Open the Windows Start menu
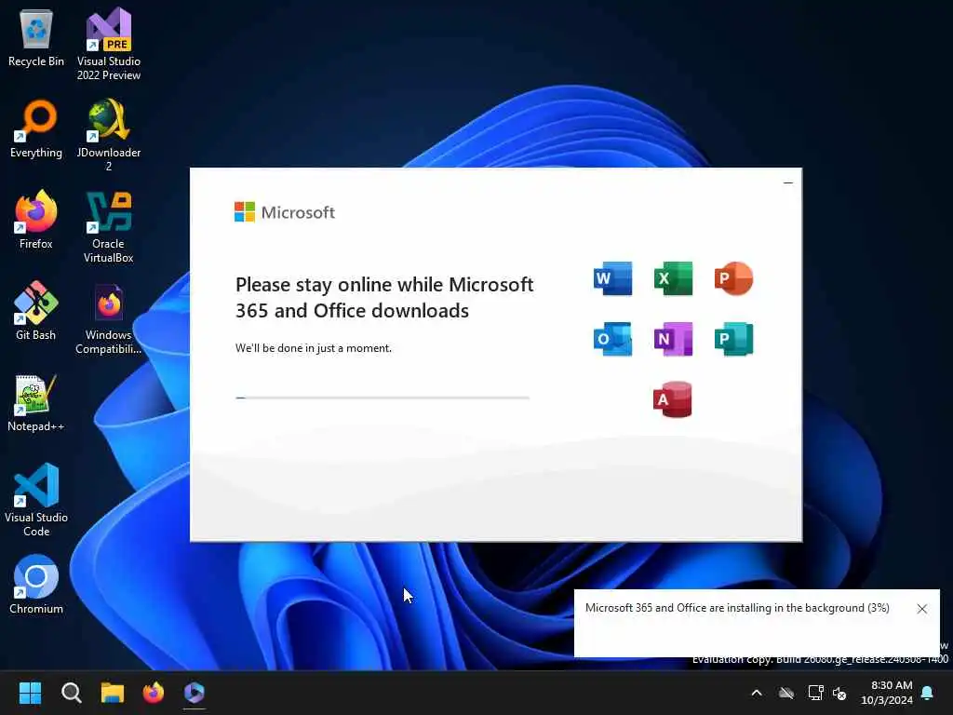953x715 pixels. pyautogui.click(x=30, y=693)
